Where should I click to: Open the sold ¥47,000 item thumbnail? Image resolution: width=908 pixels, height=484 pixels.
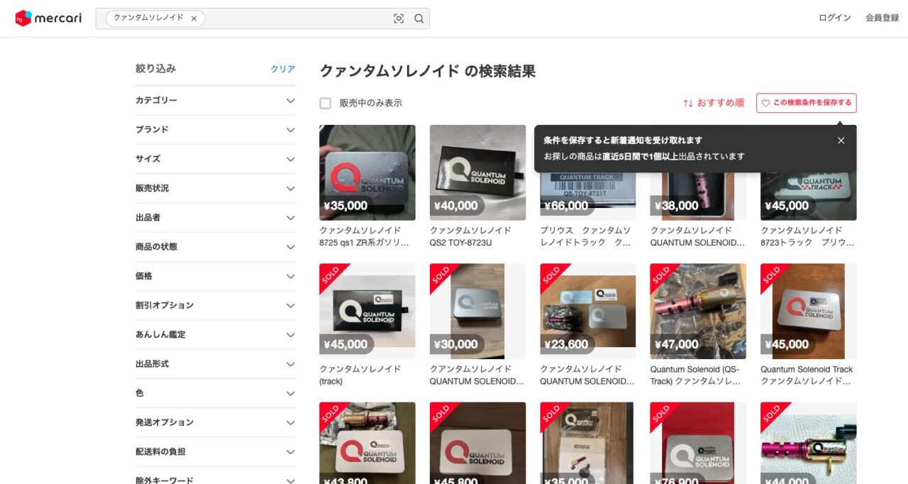pyautogui.click(x=698, y=312)
